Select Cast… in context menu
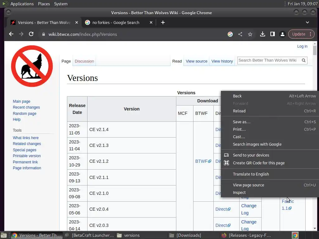Screen dimensions: 319x239 coord(270,137)
